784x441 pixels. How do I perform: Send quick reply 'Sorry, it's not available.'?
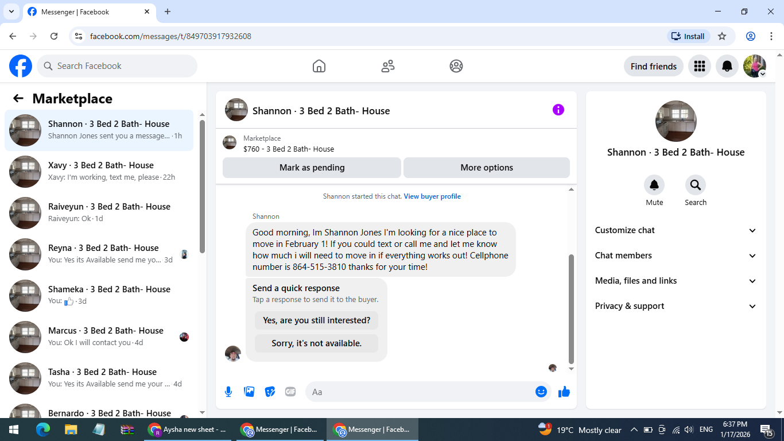(317, 343)
